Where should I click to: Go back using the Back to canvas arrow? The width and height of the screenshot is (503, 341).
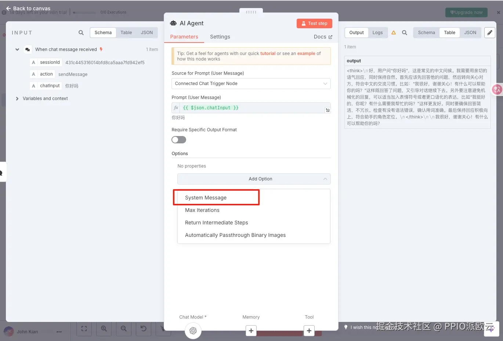[x=8, y=8]
